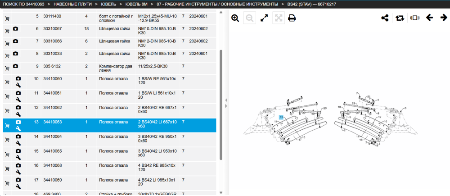
Task: Zoom in on the parts diagram
Action: click(235, 18)
